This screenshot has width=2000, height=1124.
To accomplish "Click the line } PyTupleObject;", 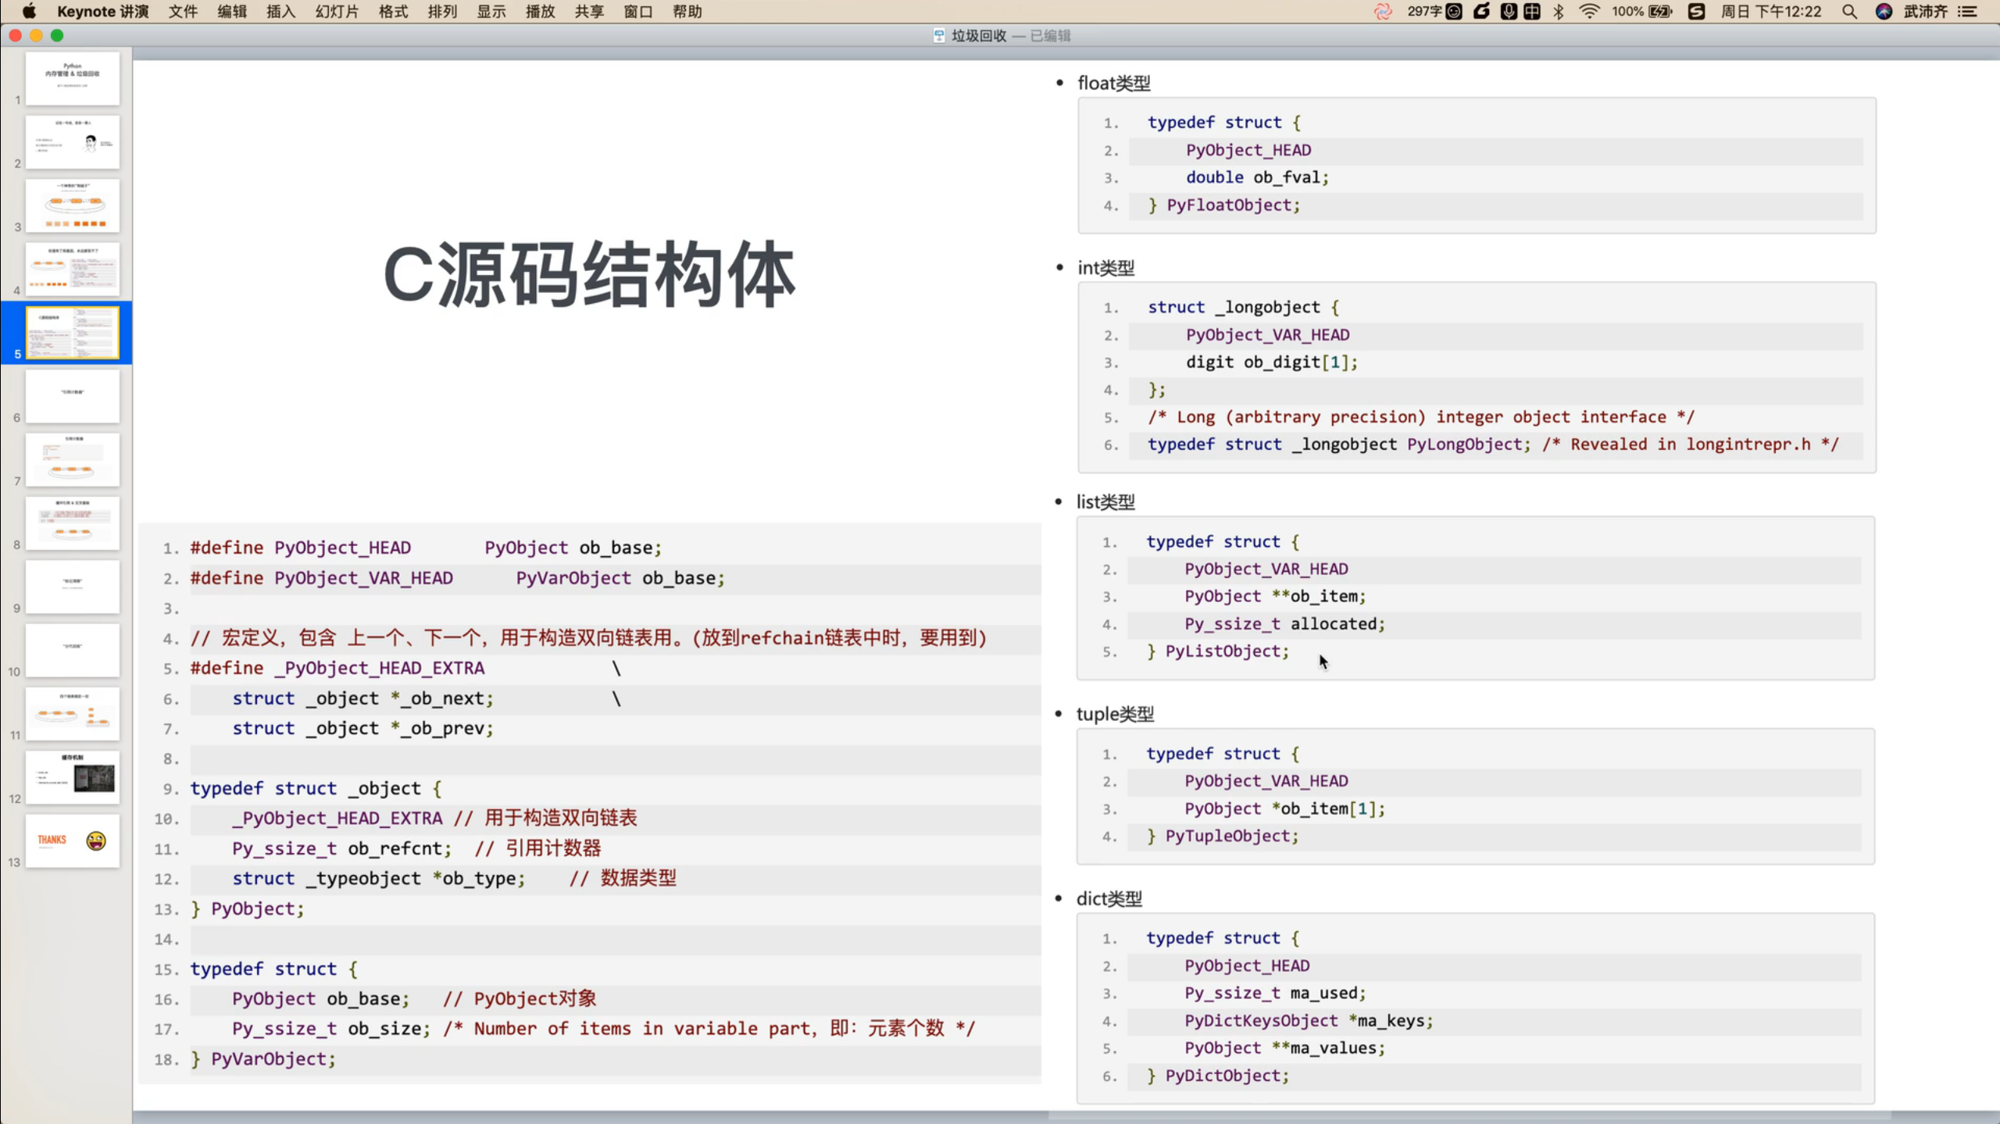I will tap(1223, 837).
